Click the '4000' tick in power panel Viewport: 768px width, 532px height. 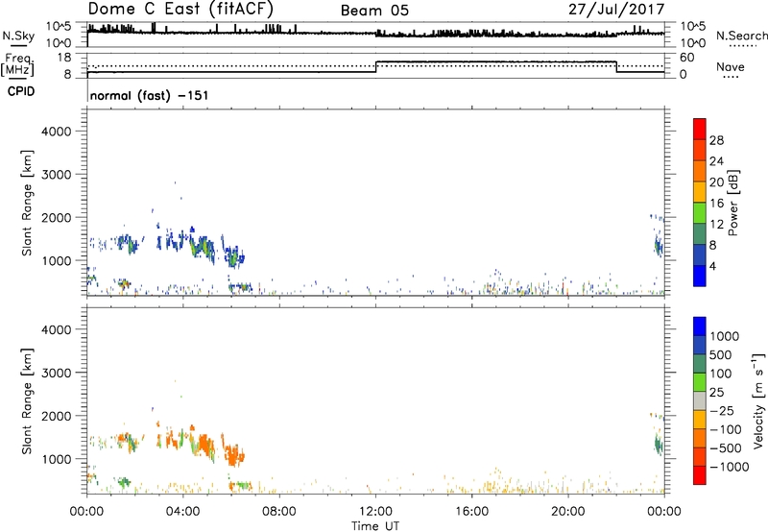point(57,132)
